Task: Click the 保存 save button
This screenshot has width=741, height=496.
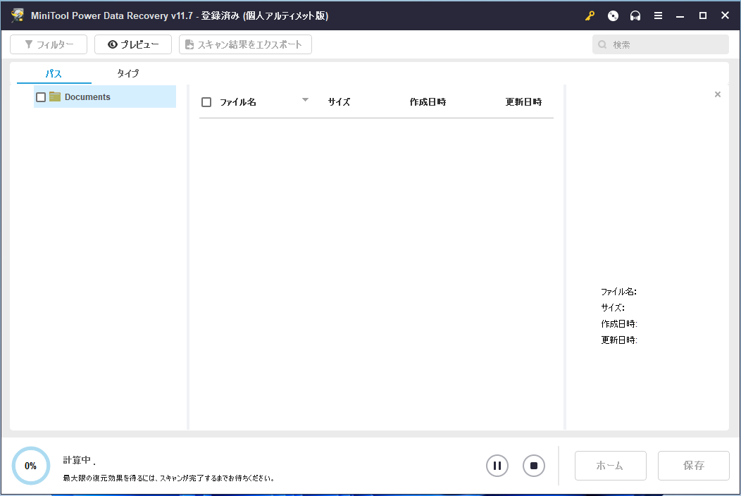Action: tap(694, 466)
